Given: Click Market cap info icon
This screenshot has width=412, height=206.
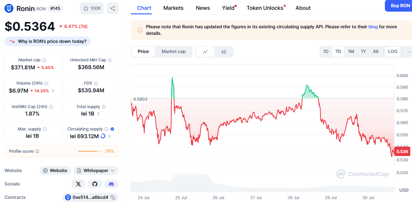Looking at the screenshot, I should point(44,60).
